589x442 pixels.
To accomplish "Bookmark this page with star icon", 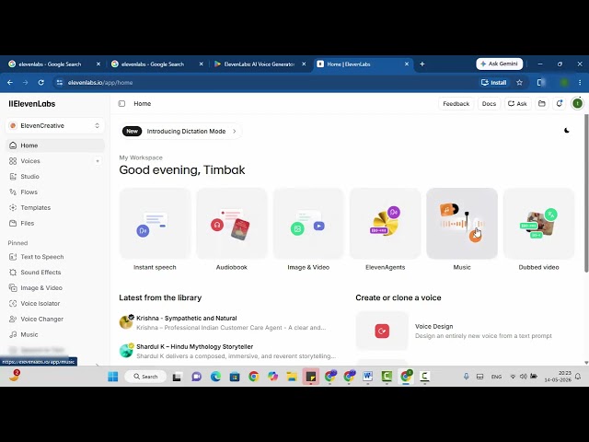I will [x=519, y=83].
